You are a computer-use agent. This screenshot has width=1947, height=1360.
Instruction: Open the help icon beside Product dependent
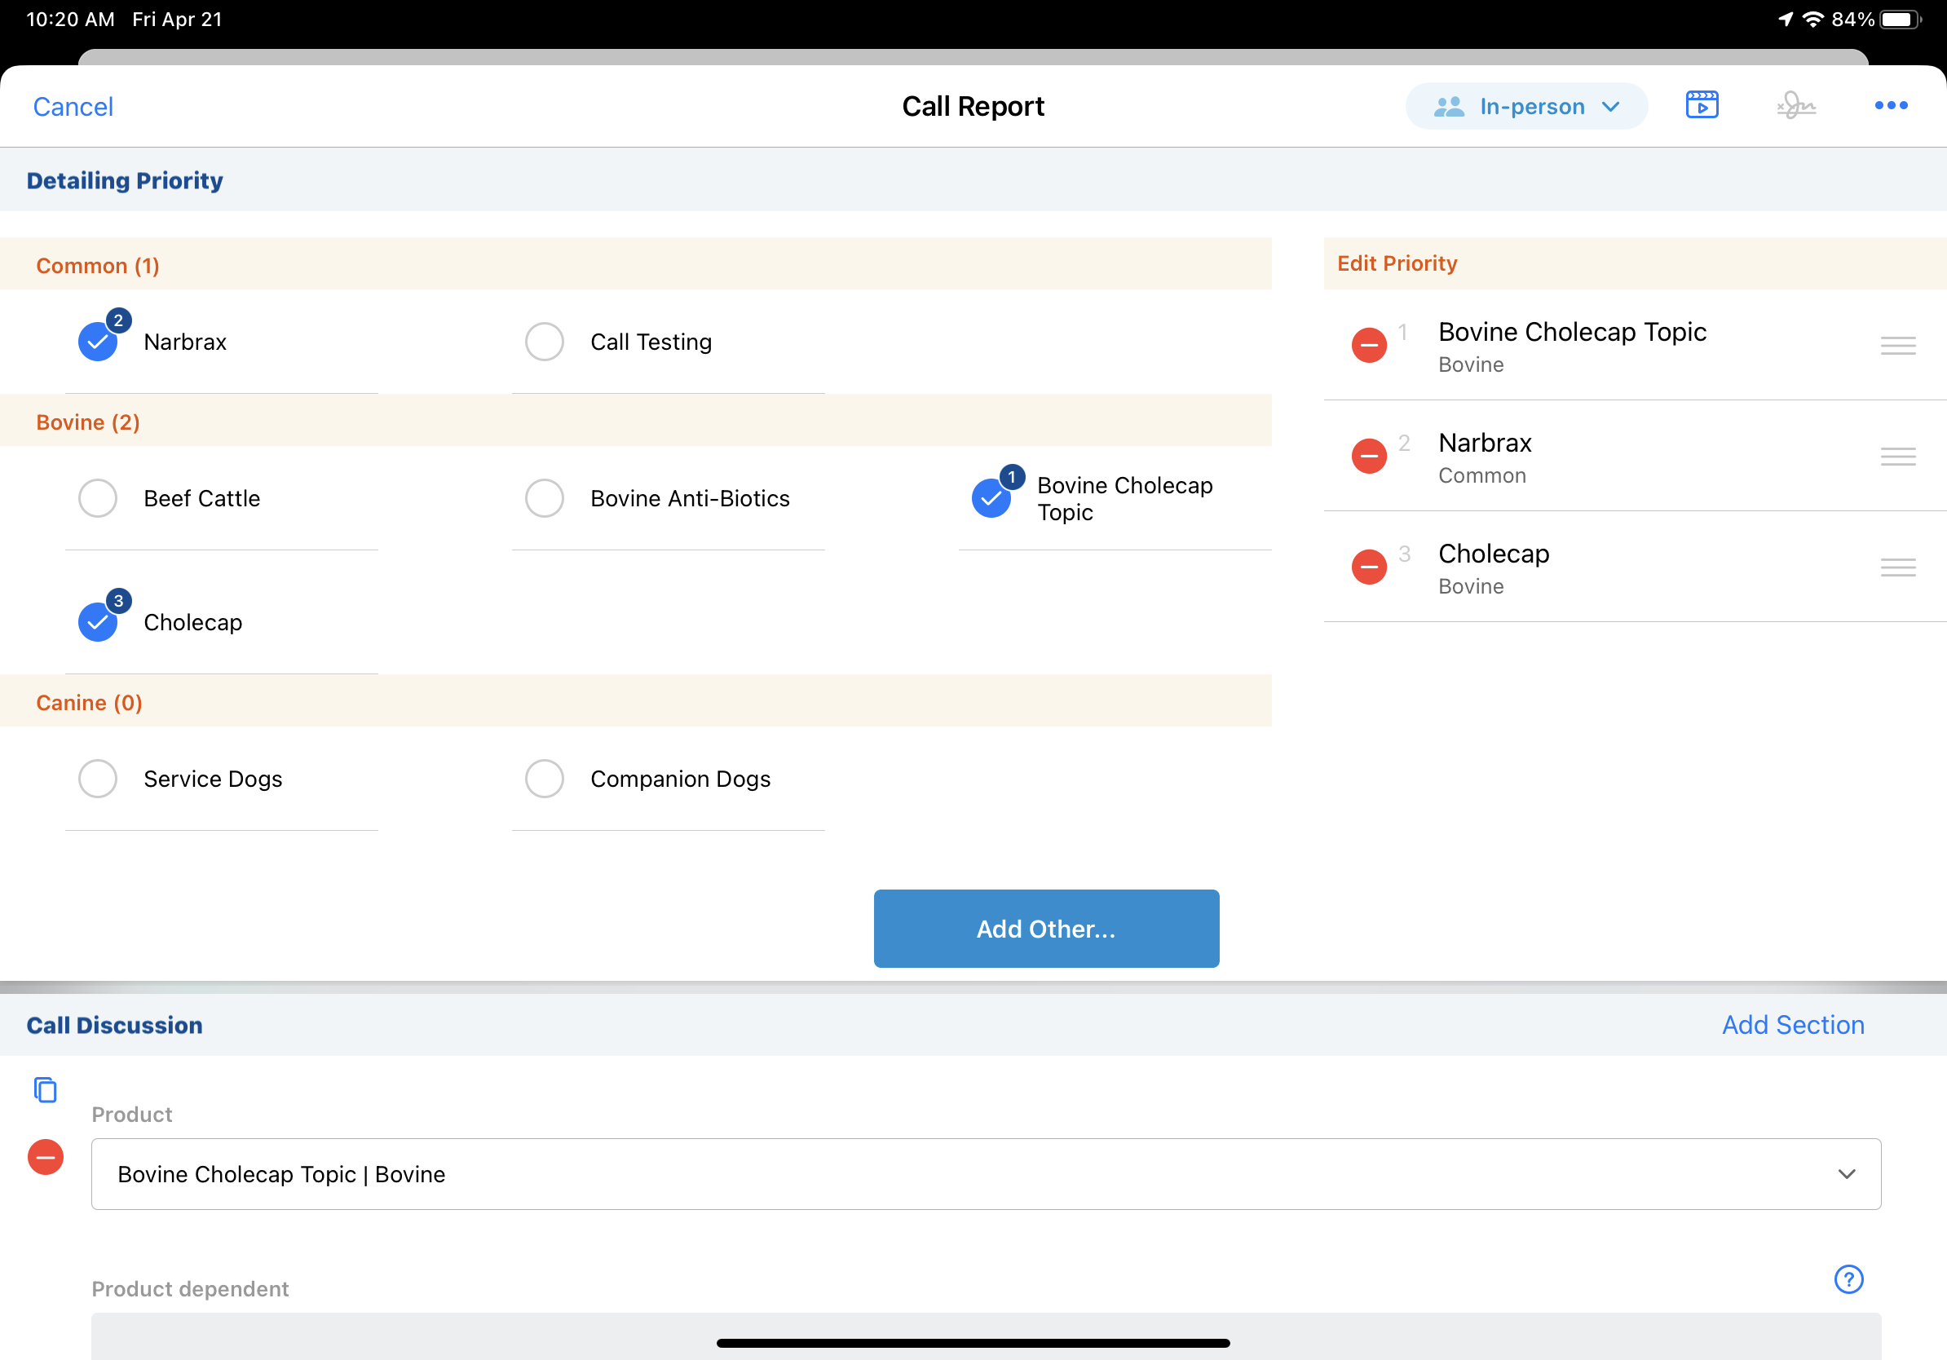[1848, 1278]
